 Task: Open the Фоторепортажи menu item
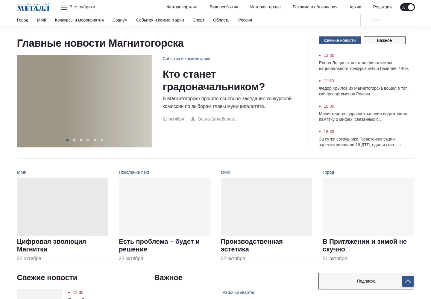[x=182, y=7]
